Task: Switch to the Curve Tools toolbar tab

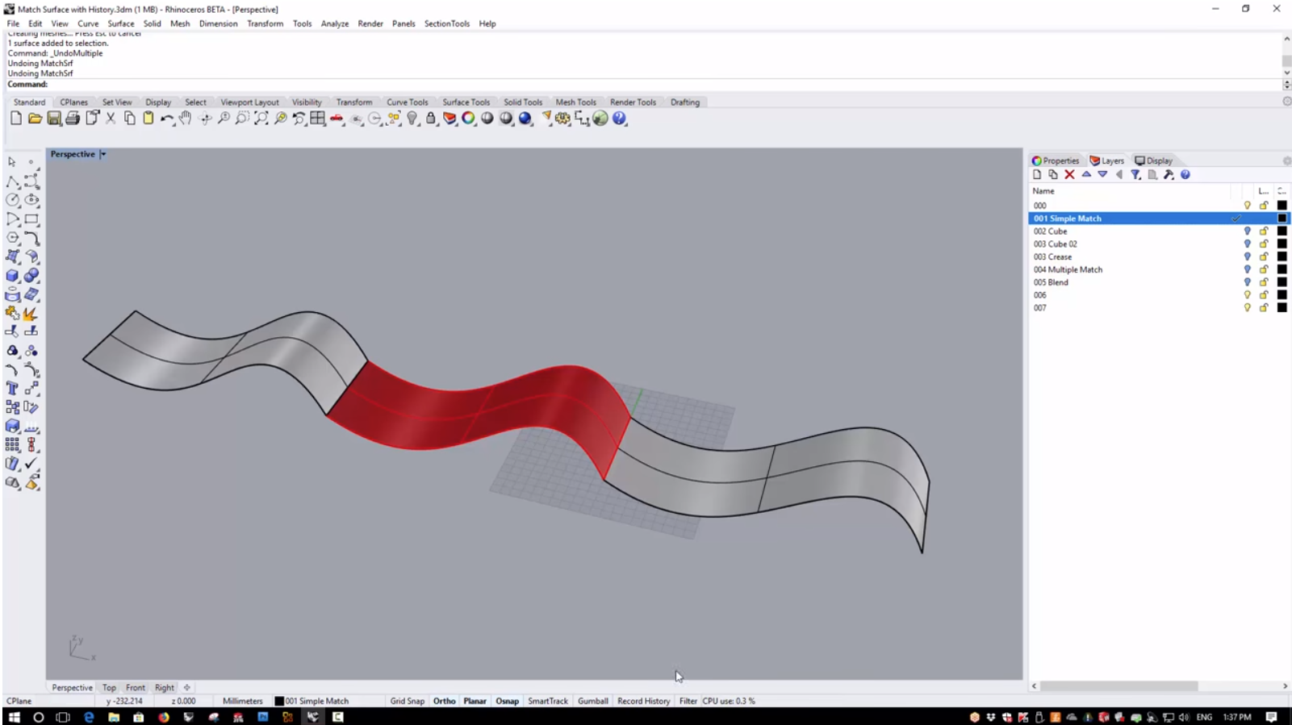Action: (x=408, y=102)
